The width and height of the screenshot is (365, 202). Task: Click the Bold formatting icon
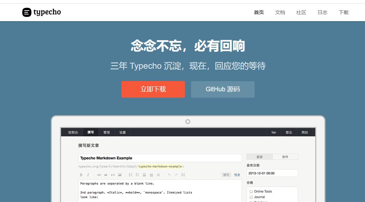(x=81, y=175)
